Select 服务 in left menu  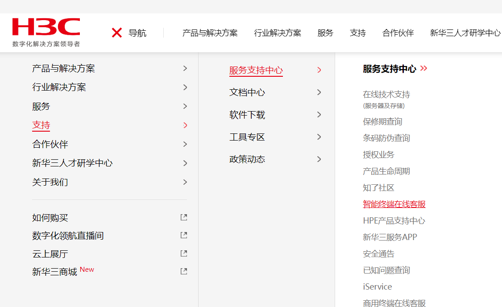coord(41,106)
